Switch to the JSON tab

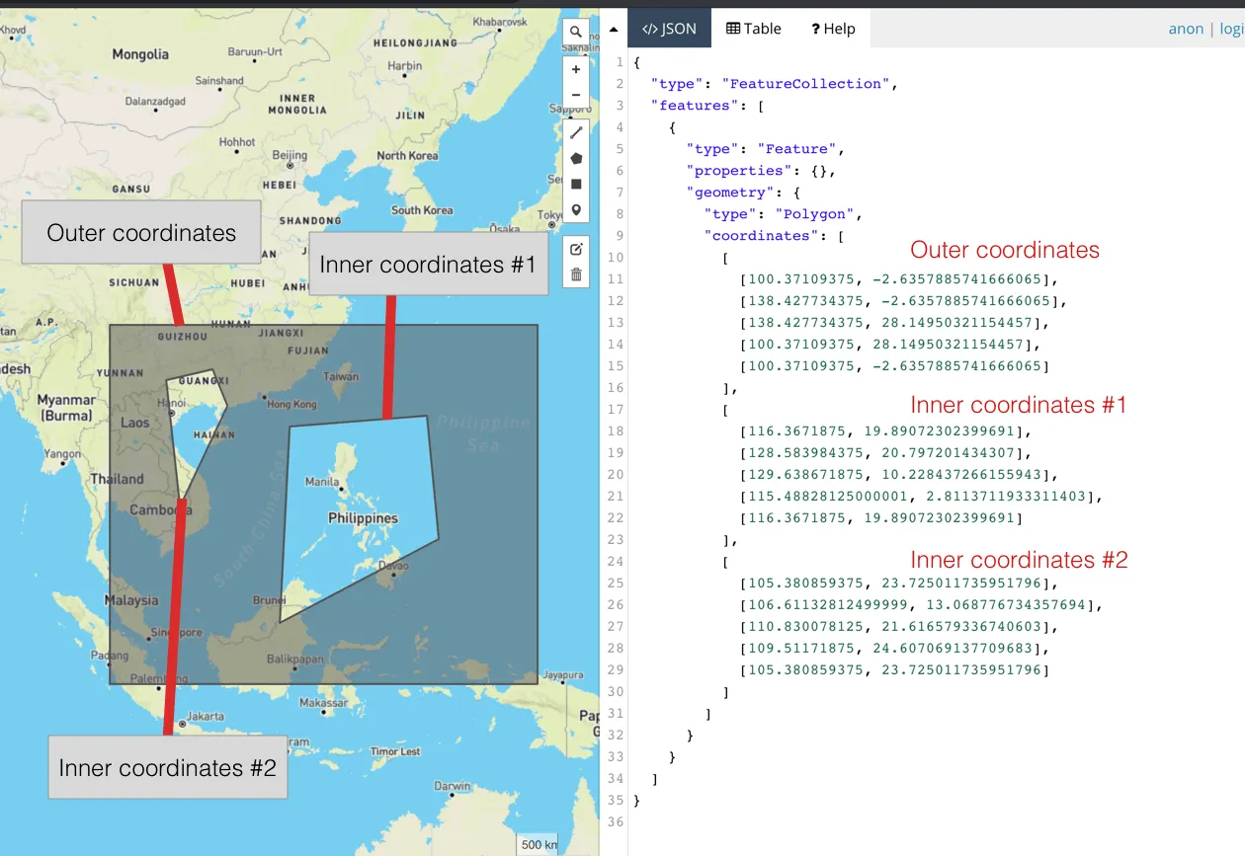point(669,29)
